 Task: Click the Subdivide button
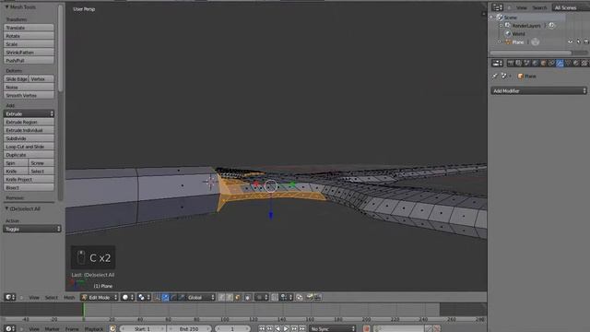tap(29, 138)
